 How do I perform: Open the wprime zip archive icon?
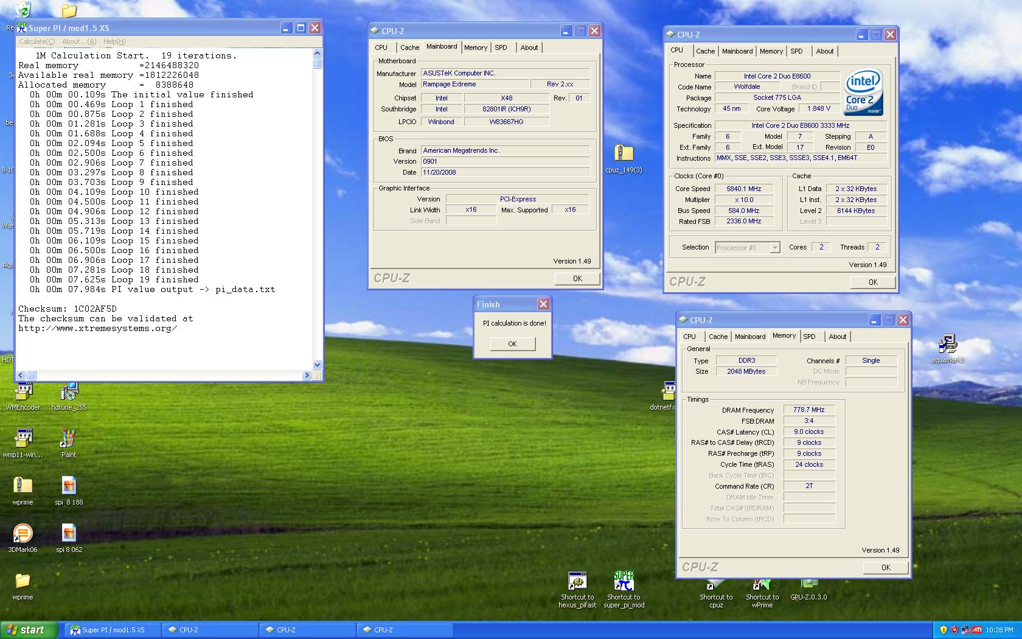pos(23,490)
